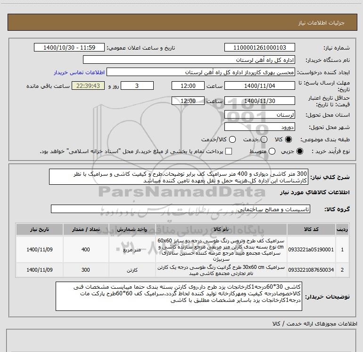Click the province field لرستان

point(259,115)
